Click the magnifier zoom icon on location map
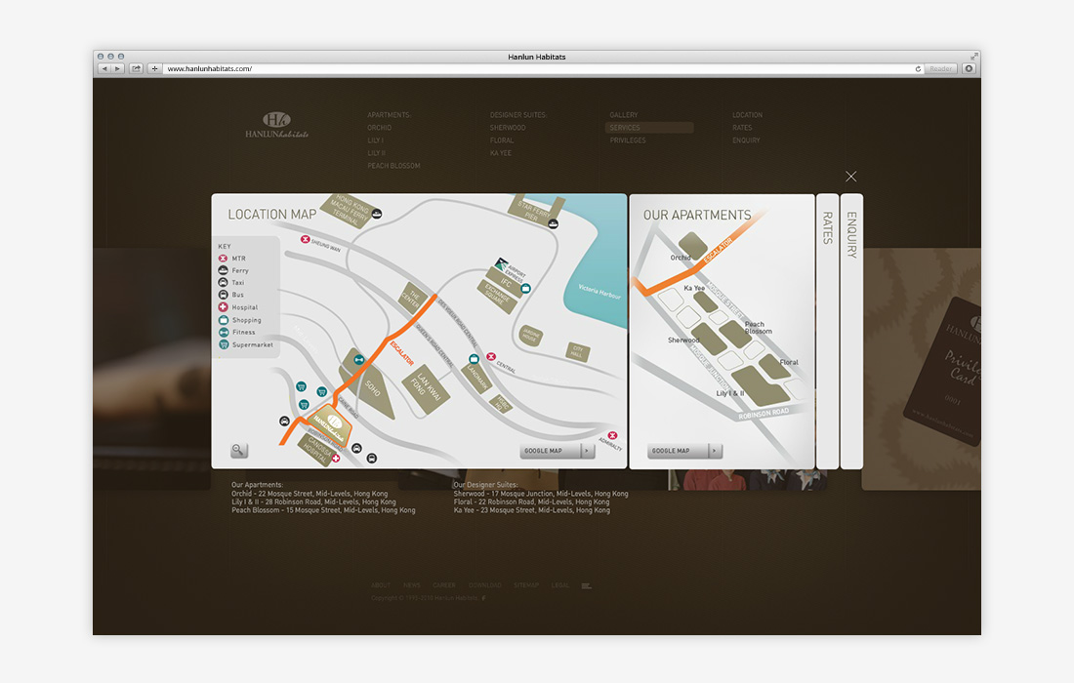 tap(239, 450)
